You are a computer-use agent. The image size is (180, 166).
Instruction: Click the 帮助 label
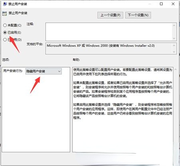pyautogui.click(x=76, y=60)
